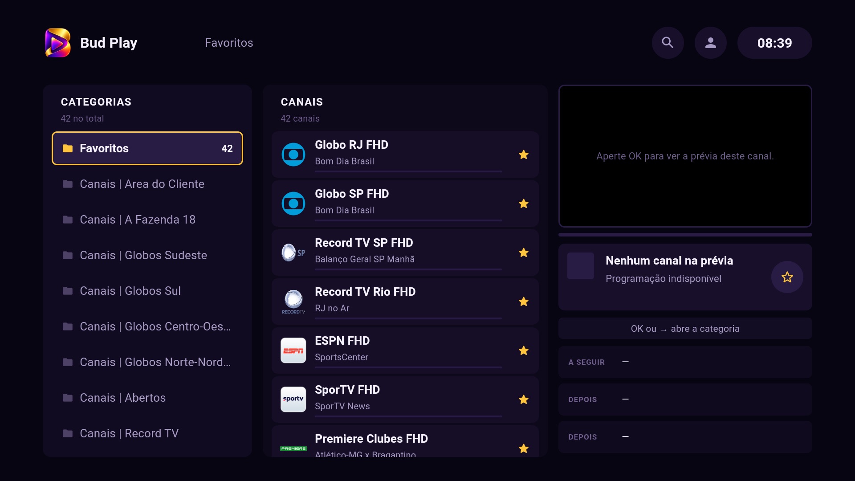Open Canais | Globos Sul category
Screen dimensions: 855x481
pos(147,291)
